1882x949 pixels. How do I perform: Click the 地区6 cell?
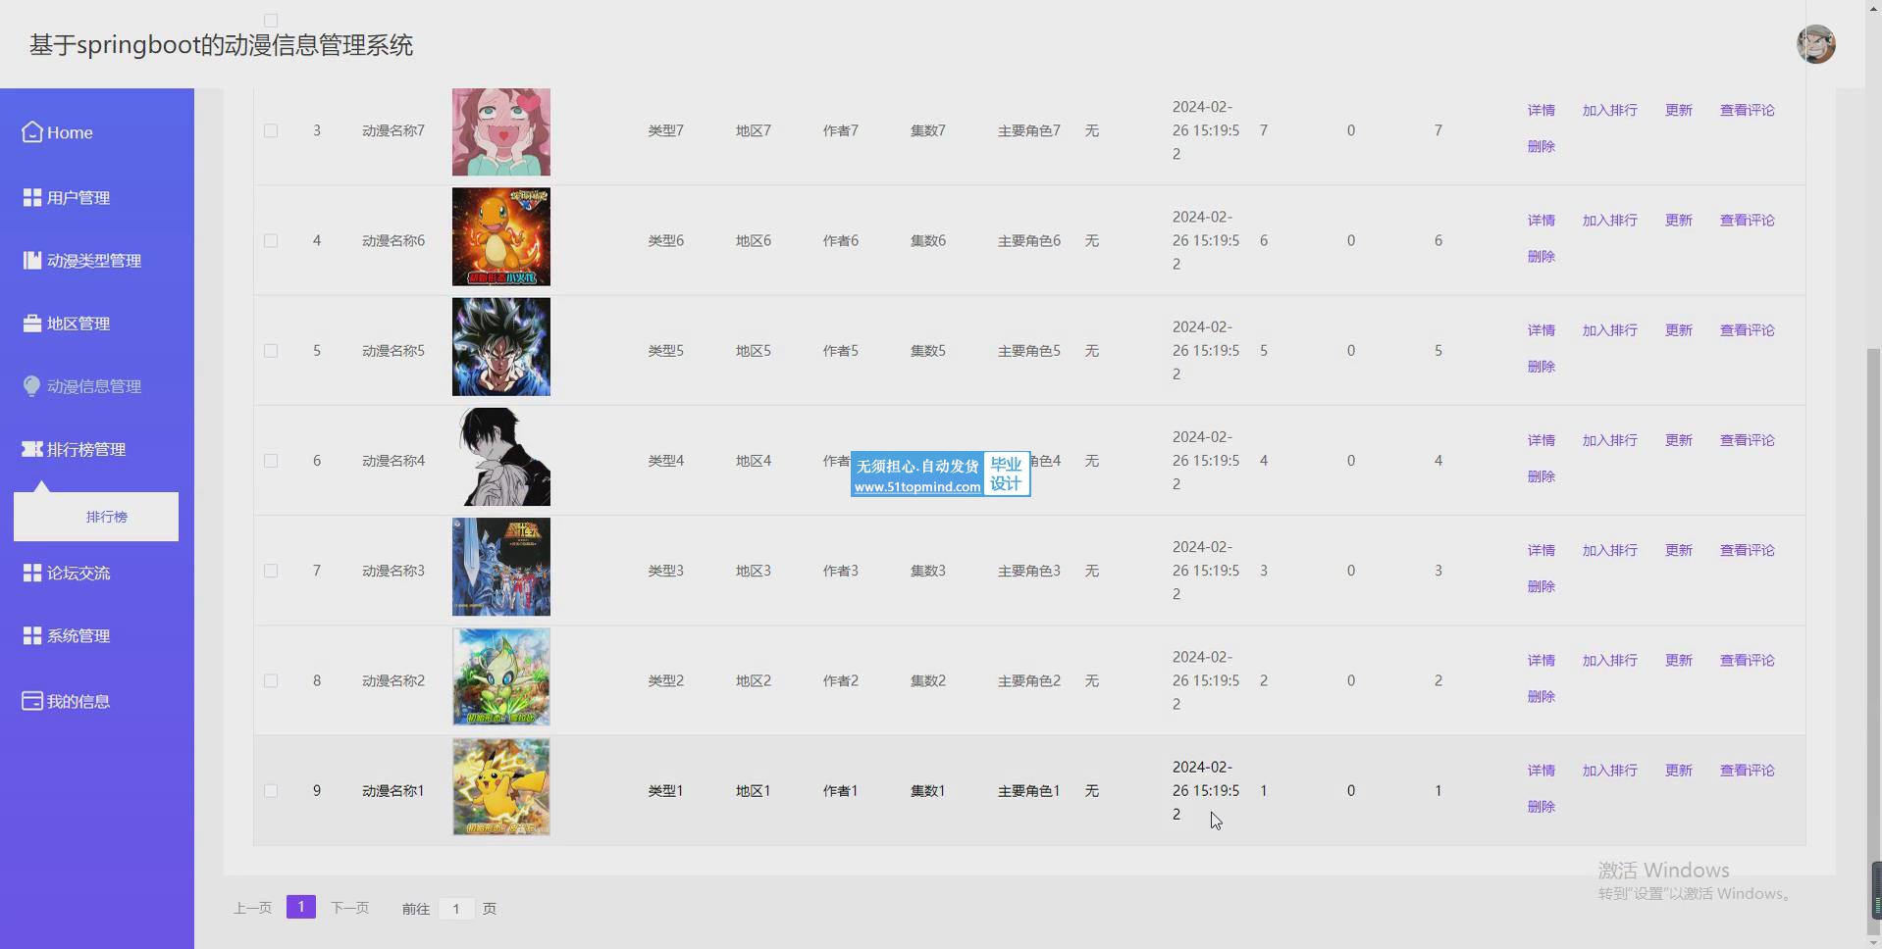(x=754, y=240)
